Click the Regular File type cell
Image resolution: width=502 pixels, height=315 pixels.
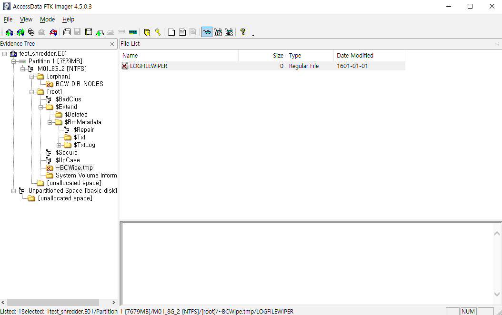304,66
